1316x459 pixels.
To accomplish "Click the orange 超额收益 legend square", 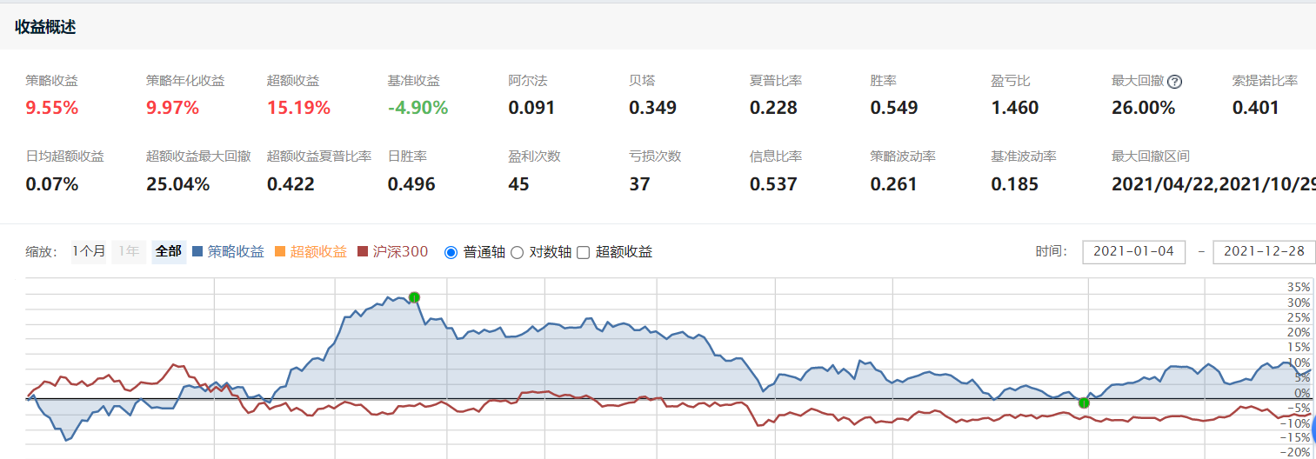I will [x=279, y=252].
